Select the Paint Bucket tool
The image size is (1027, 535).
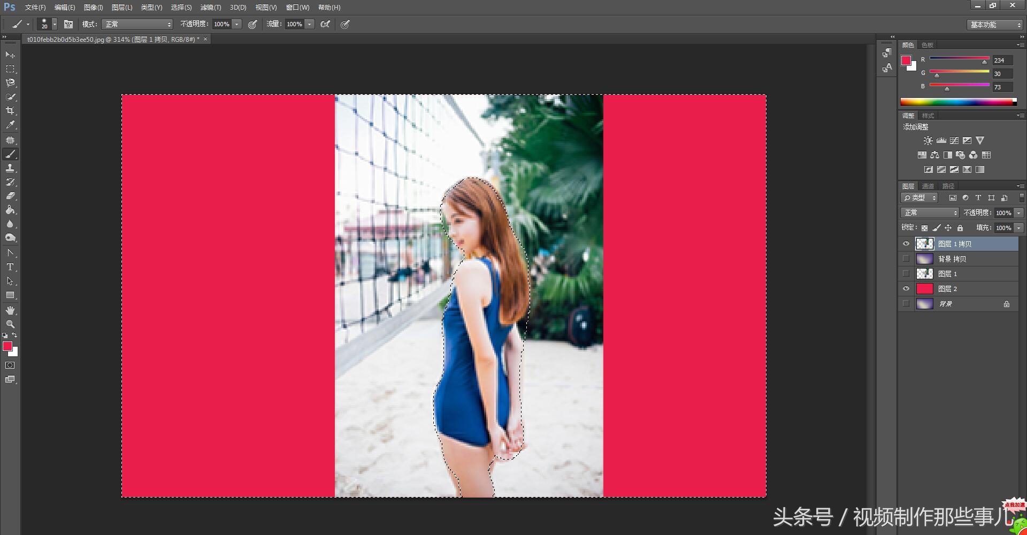10,210
